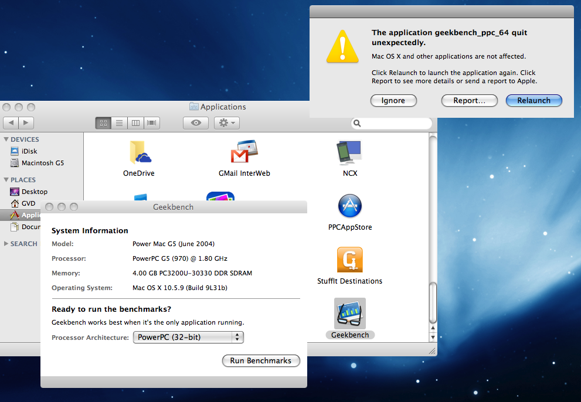Open Processor Architecture dropdown
This screenshot has width=581, height=402.
click(188, 337)
